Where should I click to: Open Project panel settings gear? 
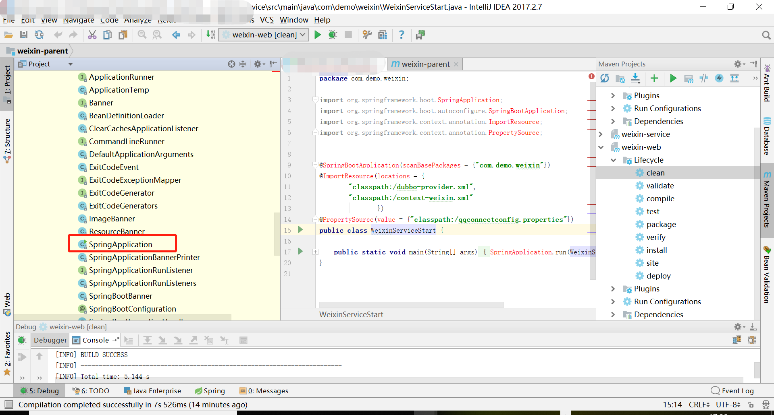[259, 64]
